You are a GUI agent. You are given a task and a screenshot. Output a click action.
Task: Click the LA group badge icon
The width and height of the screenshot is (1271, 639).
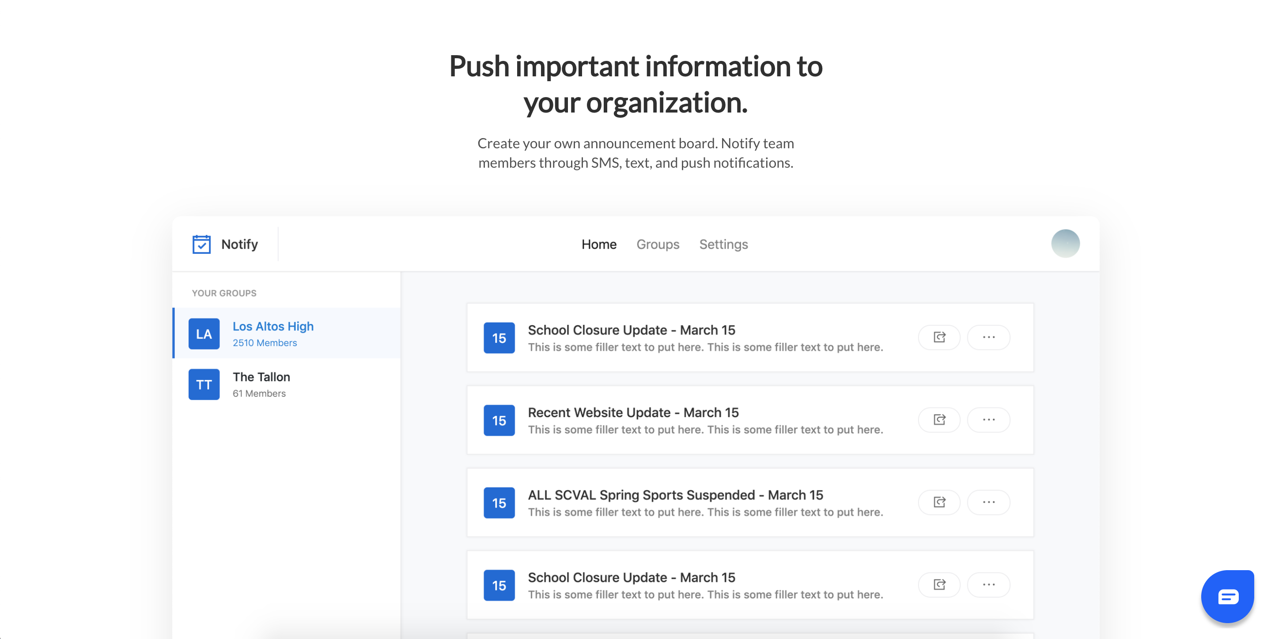204,334
